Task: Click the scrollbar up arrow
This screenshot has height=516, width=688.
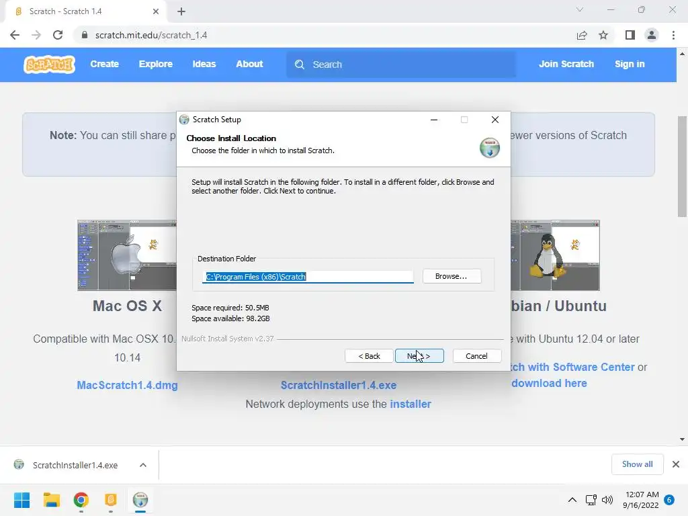Action: point(682,54)
